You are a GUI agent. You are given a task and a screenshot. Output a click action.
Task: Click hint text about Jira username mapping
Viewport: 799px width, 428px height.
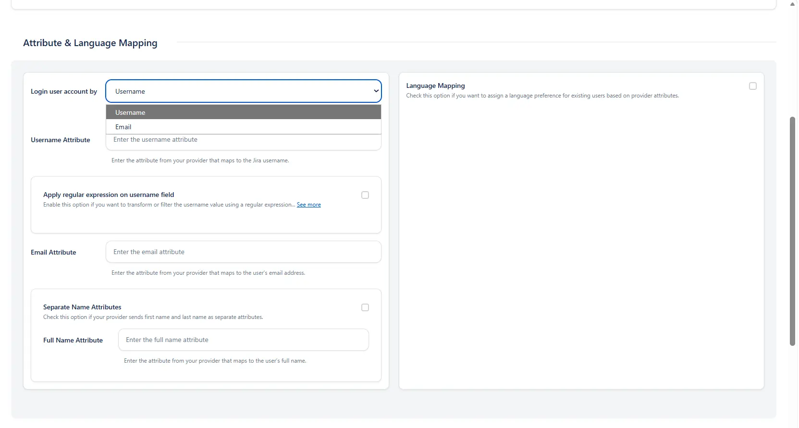coord(200,160)
